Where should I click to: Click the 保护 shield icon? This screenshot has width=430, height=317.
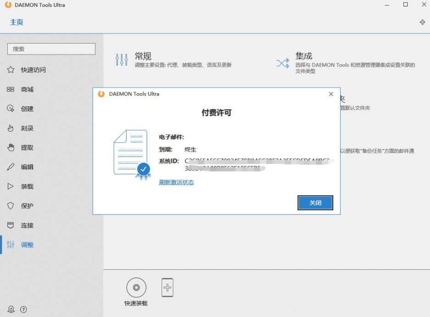tap(11, 206)
